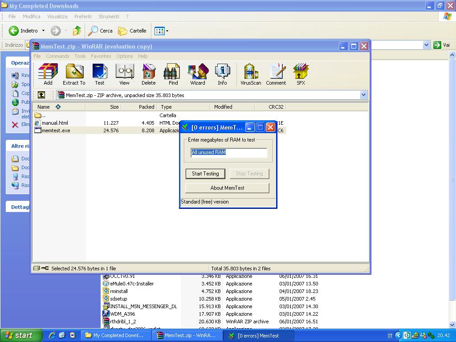Click the Comment toolbar icon
The image size is (456, 342).
click(276, 74)
